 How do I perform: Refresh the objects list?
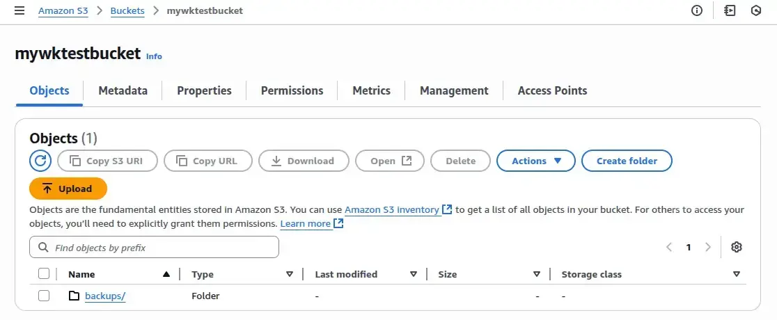[40, 161]
